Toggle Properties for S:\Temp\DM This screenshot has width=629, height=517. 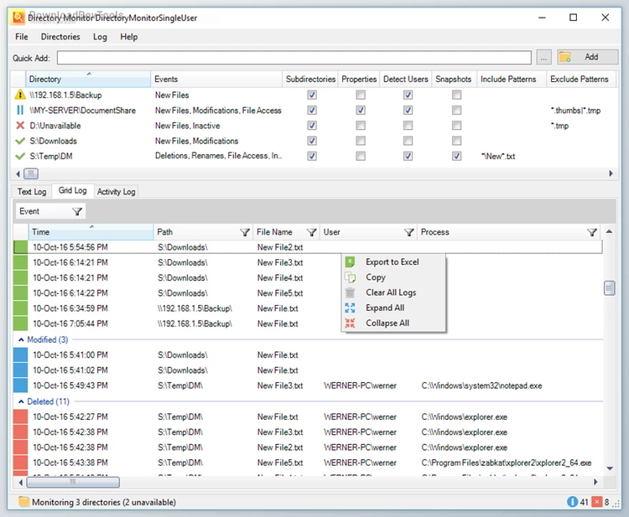pyautogui.click(x=361, y=156)
